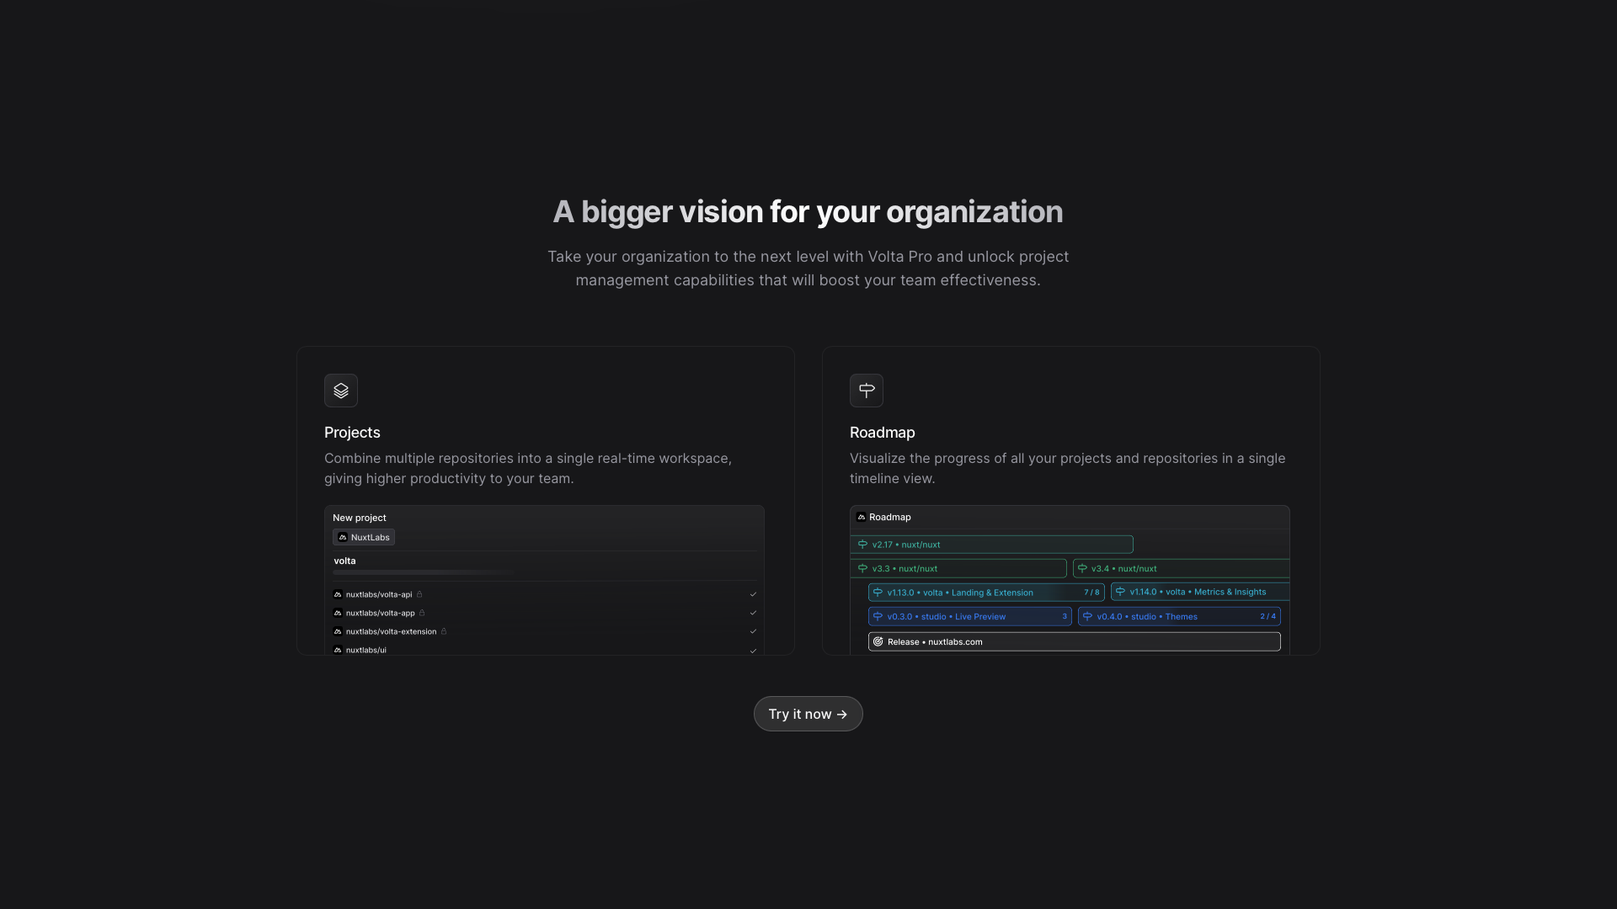Click the nuxtlabs/ui repository icon

click(x=338, y=650)
